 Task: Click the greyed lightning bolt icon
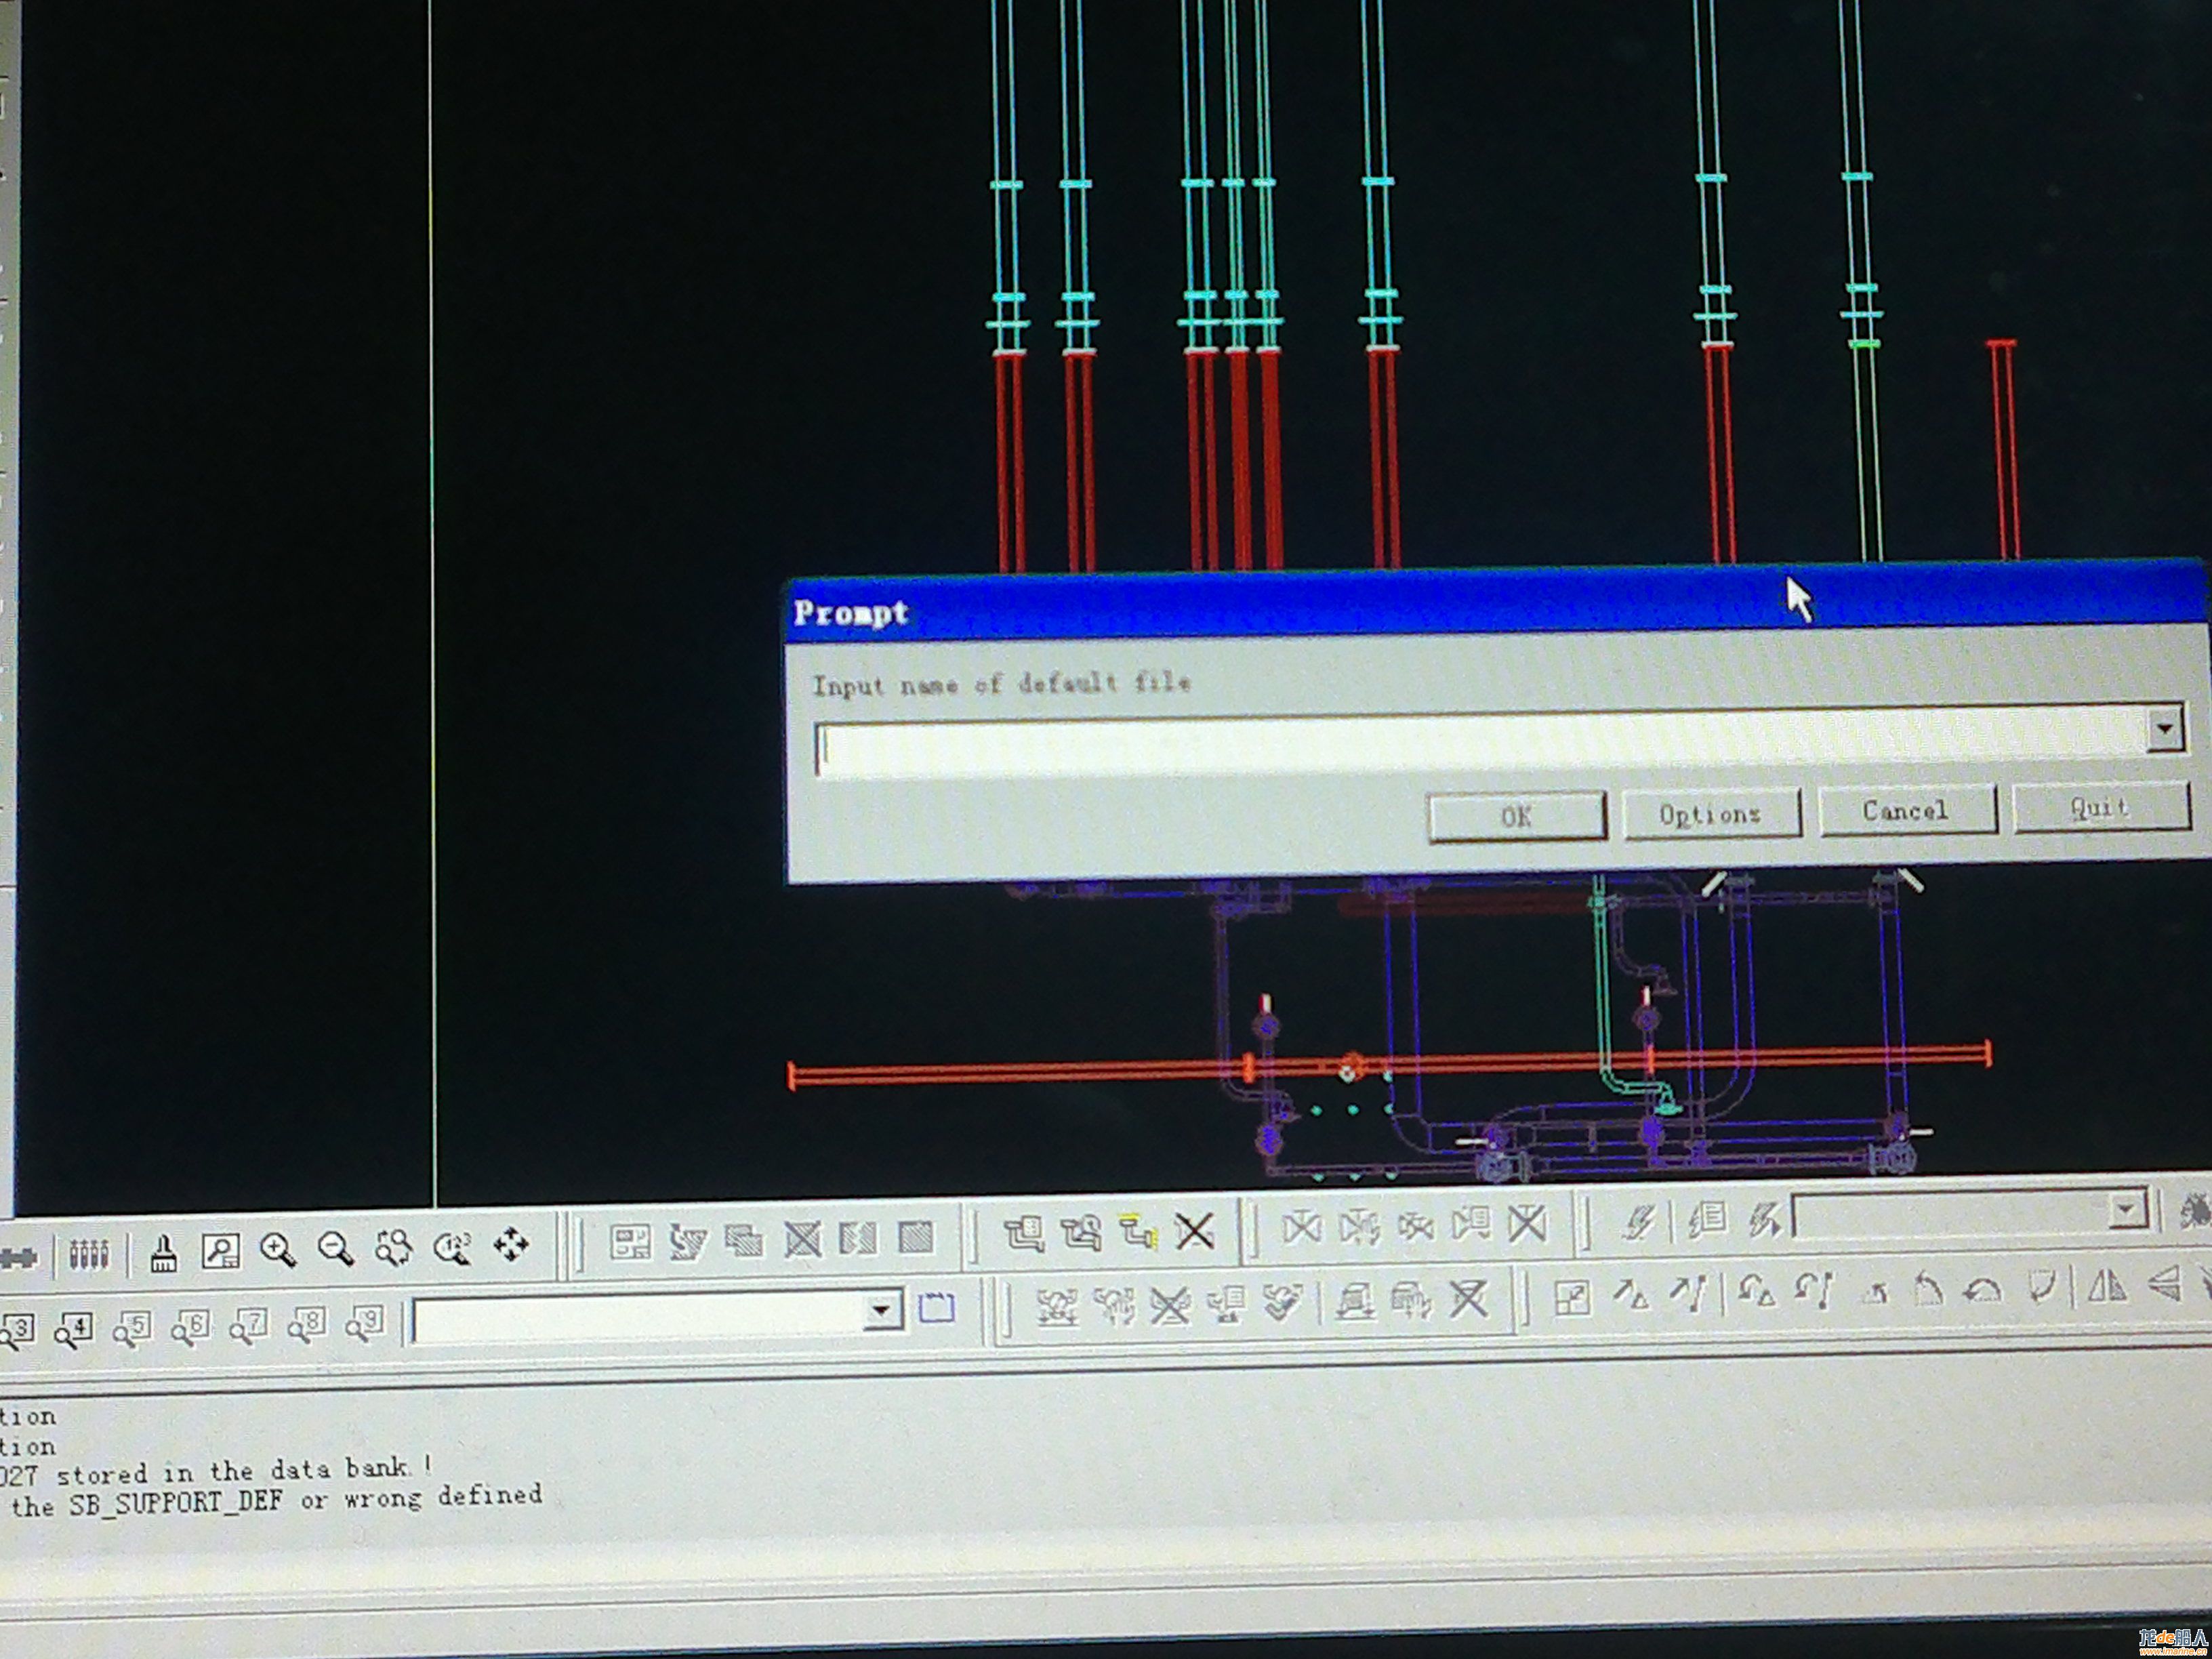[1641, 1222]
